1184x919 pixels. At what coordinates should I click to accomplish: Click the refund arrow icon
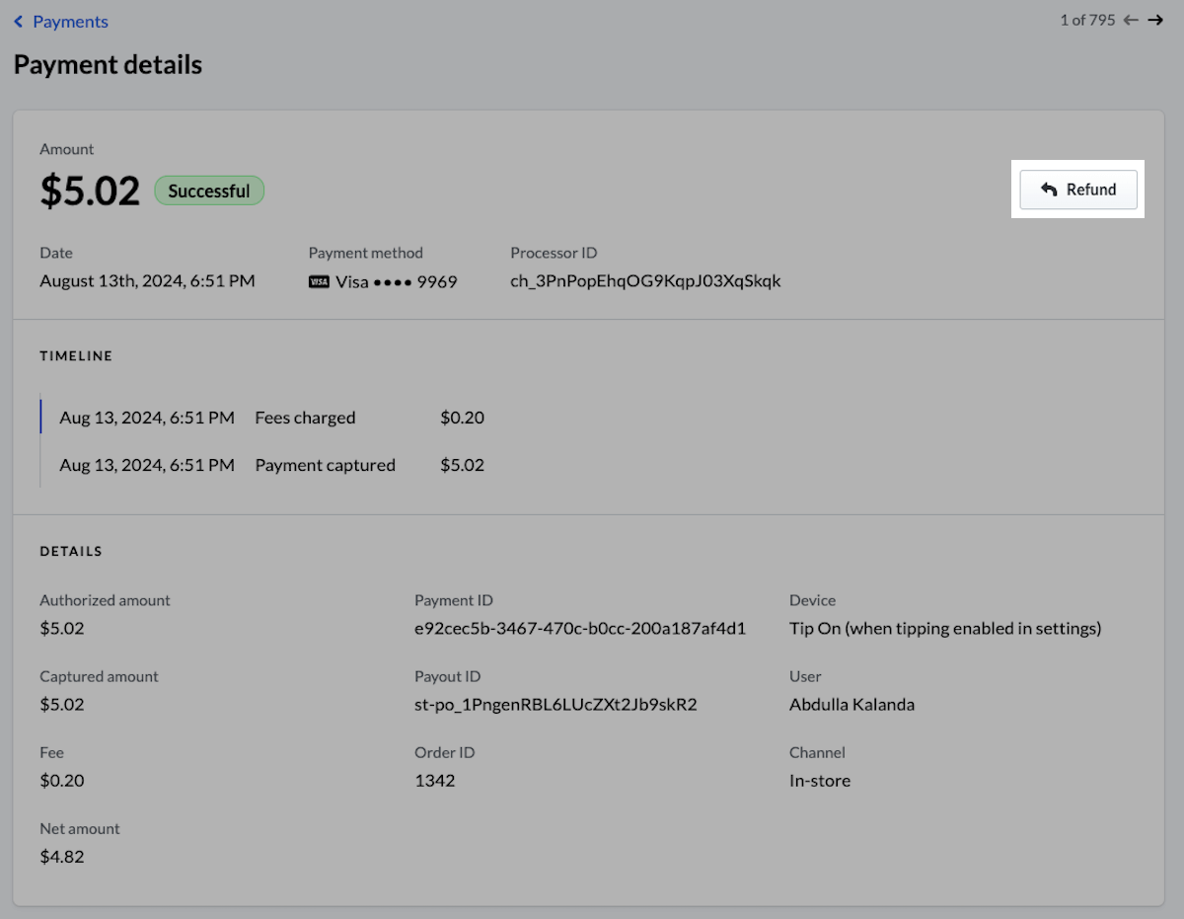click(x=1049, y=190)
